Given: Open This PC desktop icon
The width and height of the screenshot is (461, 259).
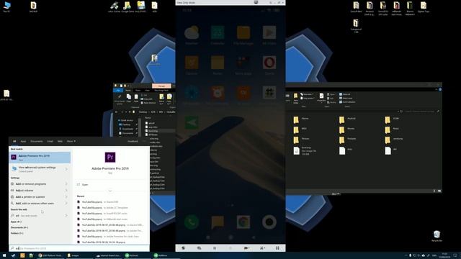Looking at the screenshot, I should click(6, 6).
